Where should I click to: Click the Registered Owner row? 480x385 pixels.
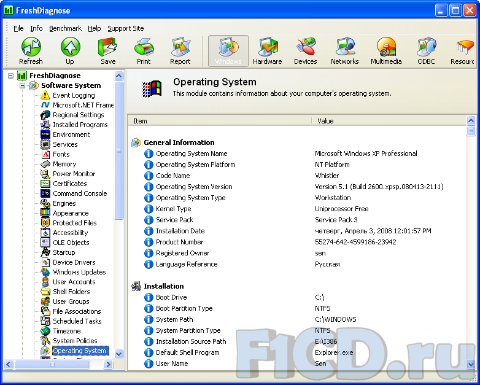(x=297, y=253)
